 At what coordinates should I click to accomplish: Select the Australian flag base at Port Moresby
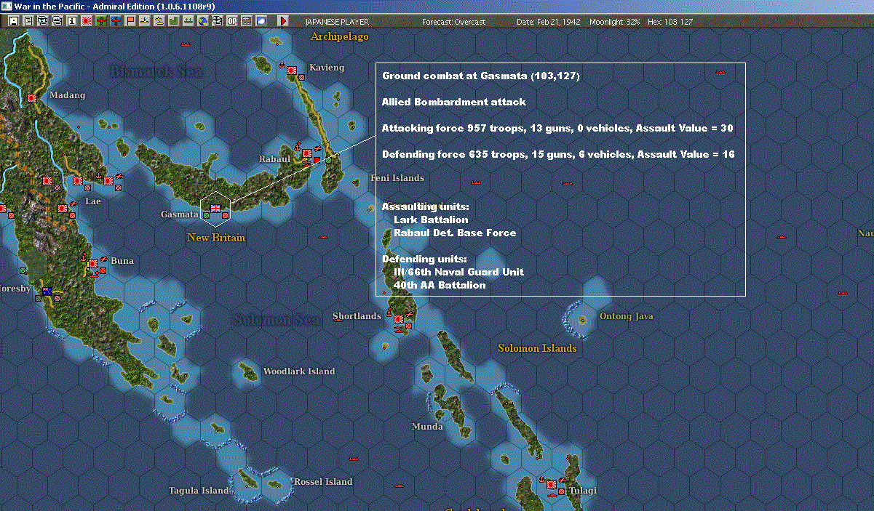click(x=47, y=291)
